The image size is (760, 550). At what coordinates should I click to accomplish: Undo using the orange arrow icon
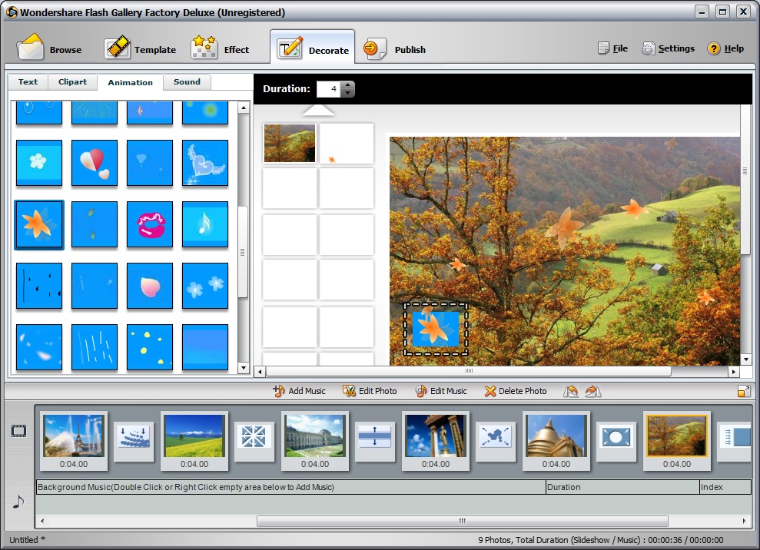tap(571, 391)
